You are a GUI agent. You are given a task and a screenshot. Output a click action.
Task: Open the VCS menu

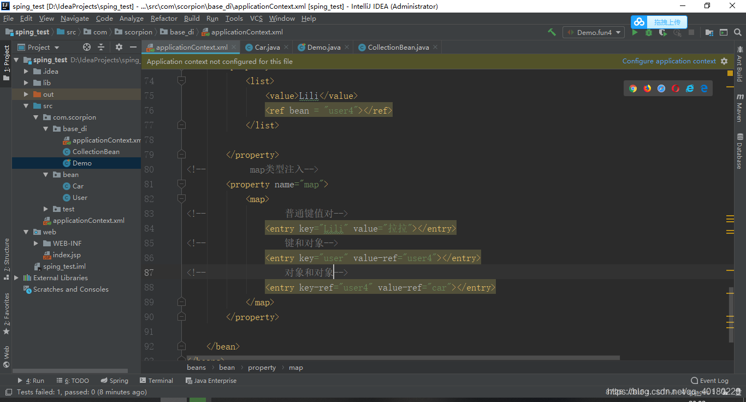pos(256,18)
